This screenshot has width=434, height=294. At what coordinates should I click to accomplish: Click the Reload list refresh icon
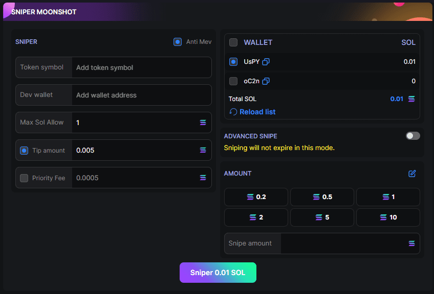(233, 112)
